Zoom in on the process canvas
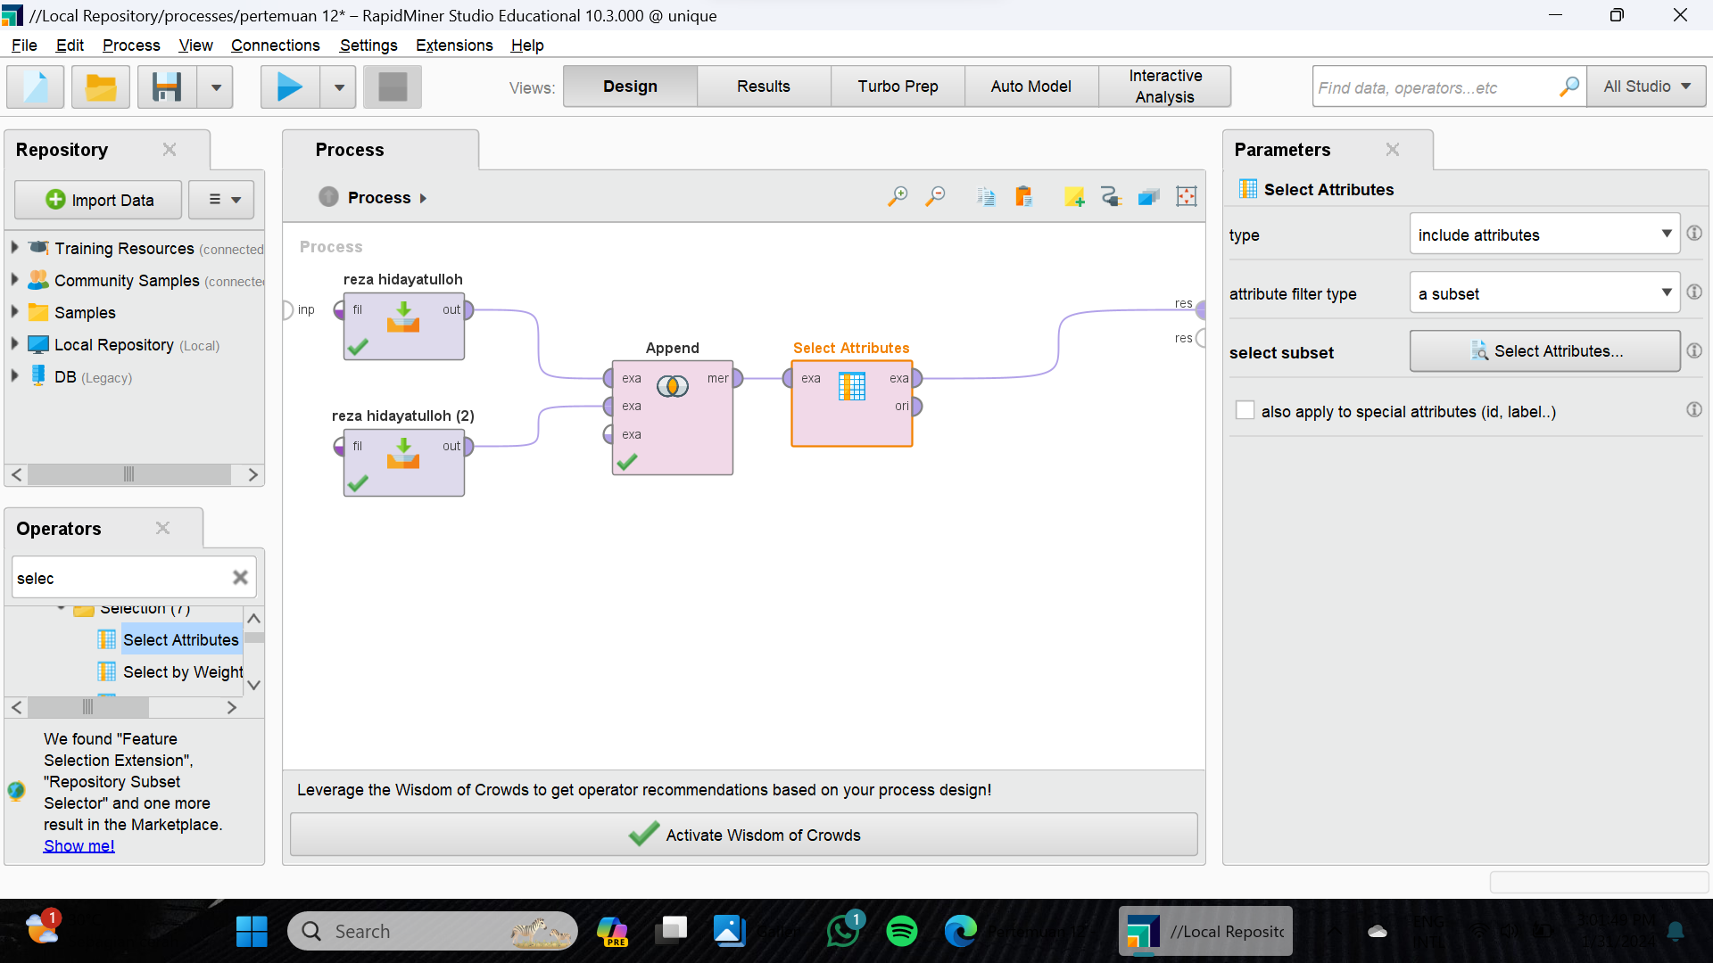Screen dimensions: 1713x963 898,196
